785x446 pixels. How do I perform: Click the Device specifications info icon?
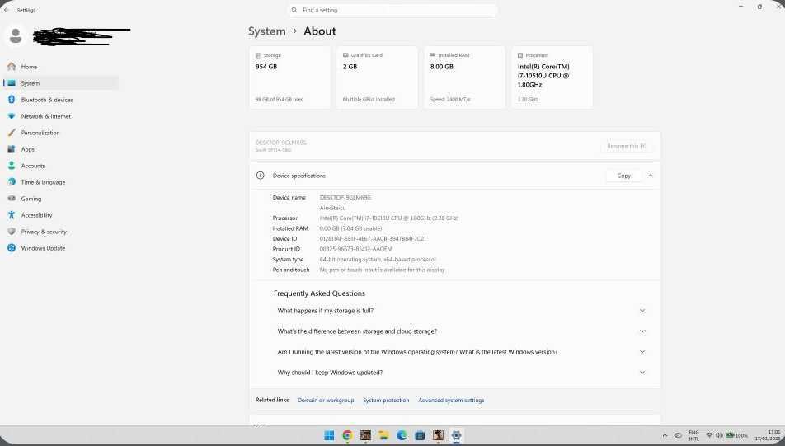(x=261, y=176)
